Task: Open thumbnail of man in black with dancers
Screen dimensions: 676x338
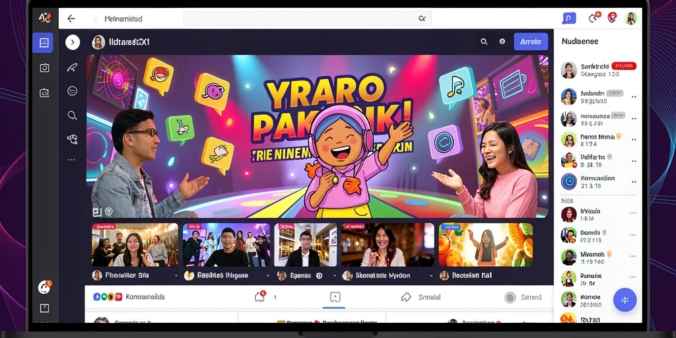Action: pyautogui.click(x=226, y=245)
